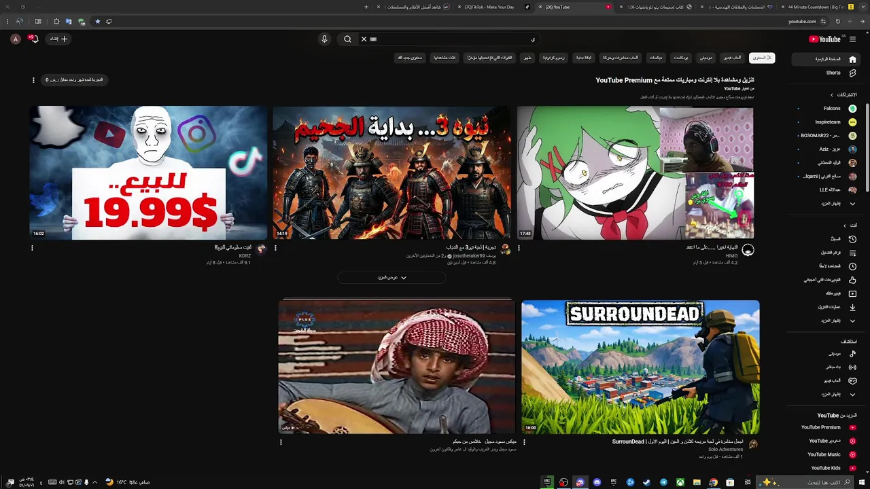The height and width of the screenshot is (489, 870).
Task: Click the voice search microphone icon
Action: click(x=324, y=39)
